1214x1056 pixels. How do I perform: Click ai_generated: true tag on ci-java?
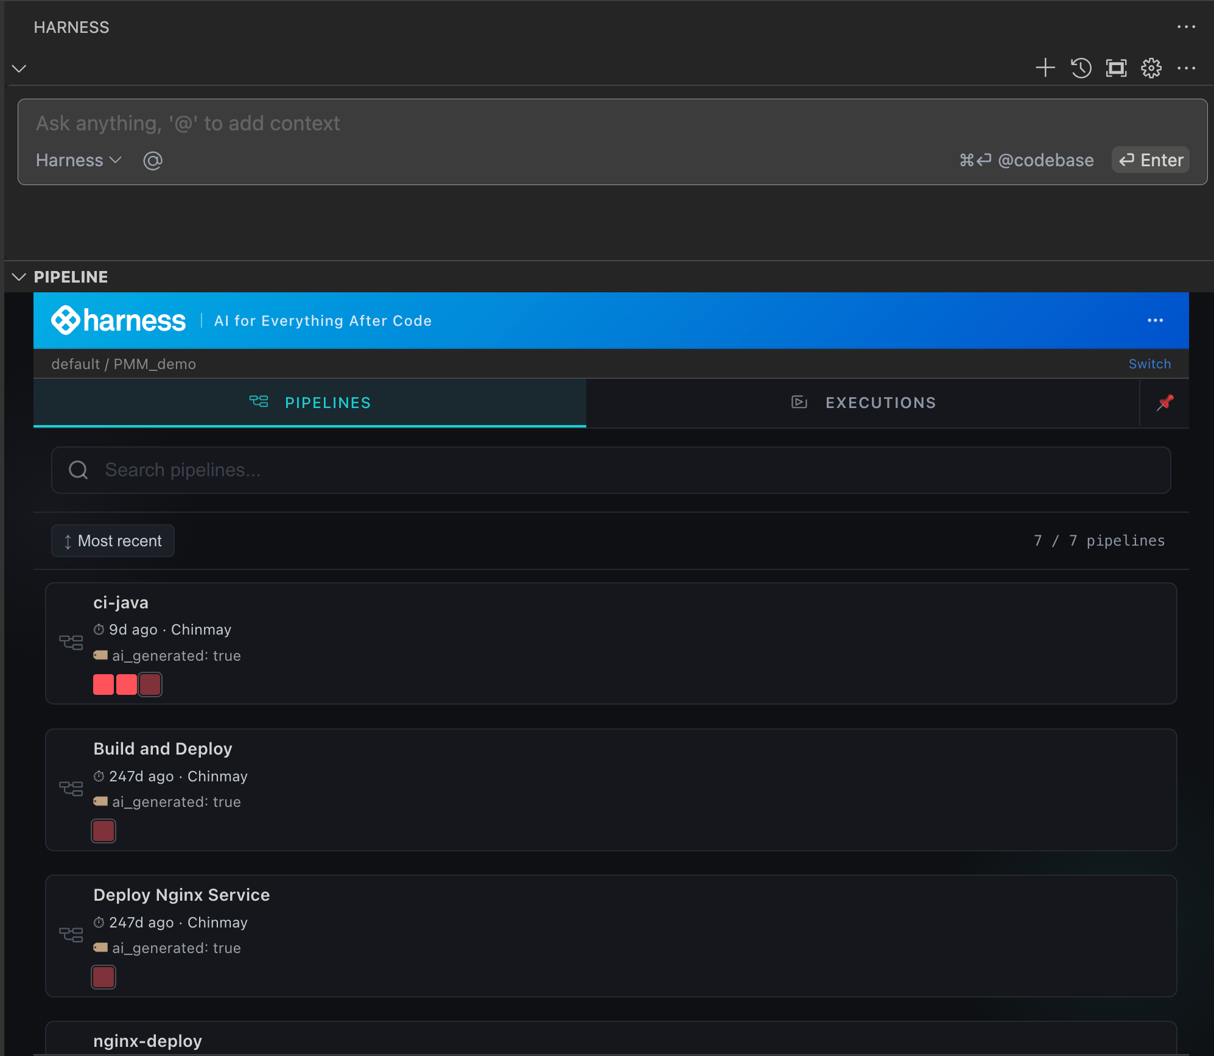[177, 655]
